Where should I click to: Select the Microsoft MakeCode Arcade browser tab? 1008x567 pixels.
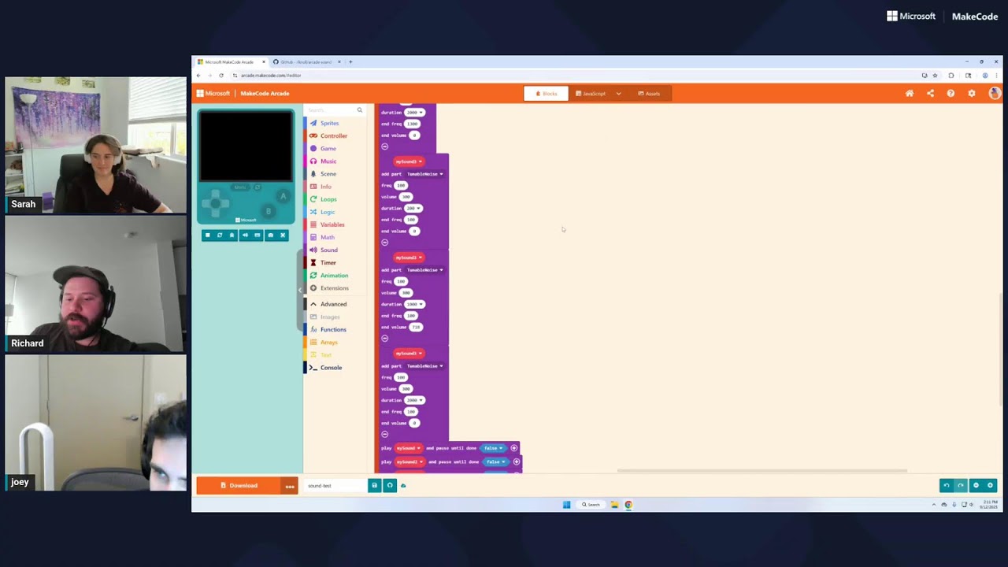tap(232, 61)
